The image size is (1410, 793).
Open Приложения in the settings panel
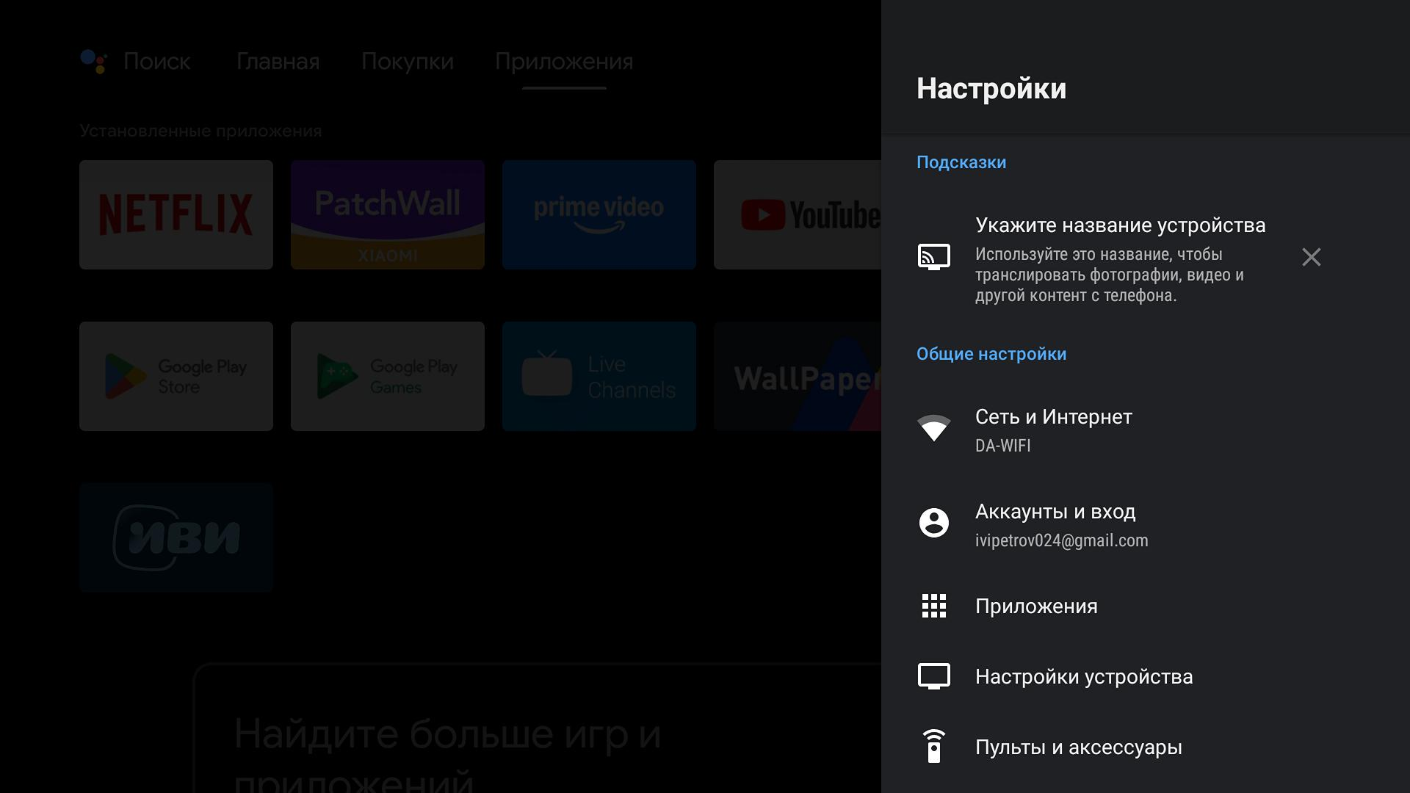point(1146,606)
